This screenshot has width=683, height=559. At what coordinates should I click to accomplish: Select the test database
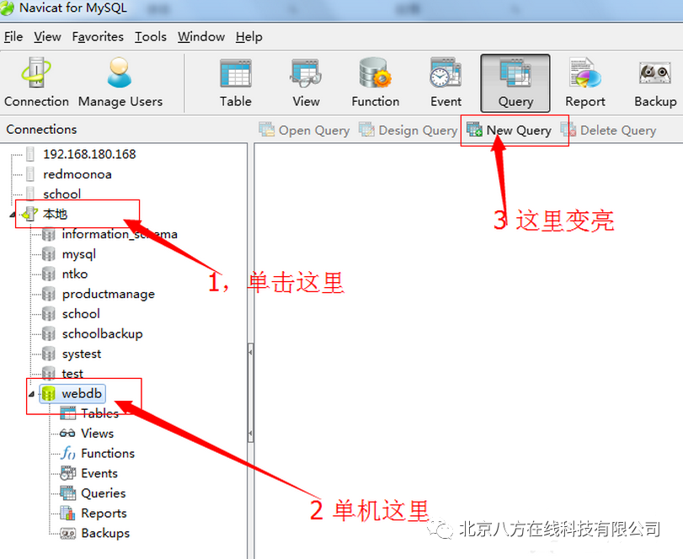72,374
